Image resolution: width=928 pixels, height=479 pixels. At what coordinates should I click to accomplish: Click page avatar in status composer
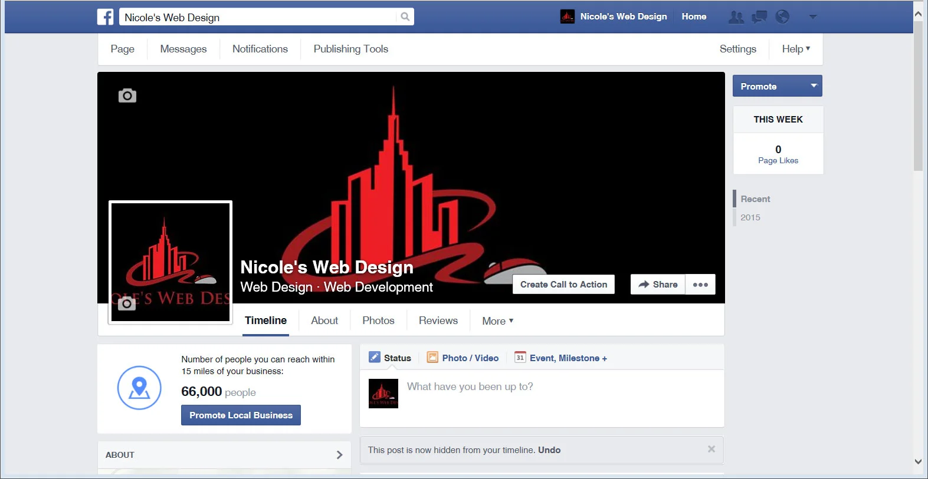[x=383, y=394]
